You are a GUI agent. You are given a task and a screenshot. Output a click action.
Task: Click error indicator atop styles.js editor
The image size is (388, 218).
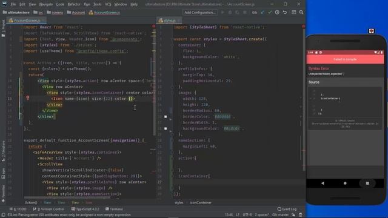click(x=303, y=26)
